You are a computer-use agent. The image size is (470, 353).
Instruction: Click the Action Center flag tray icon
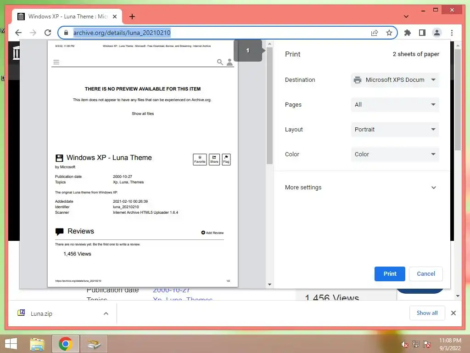tap(427, 344)
